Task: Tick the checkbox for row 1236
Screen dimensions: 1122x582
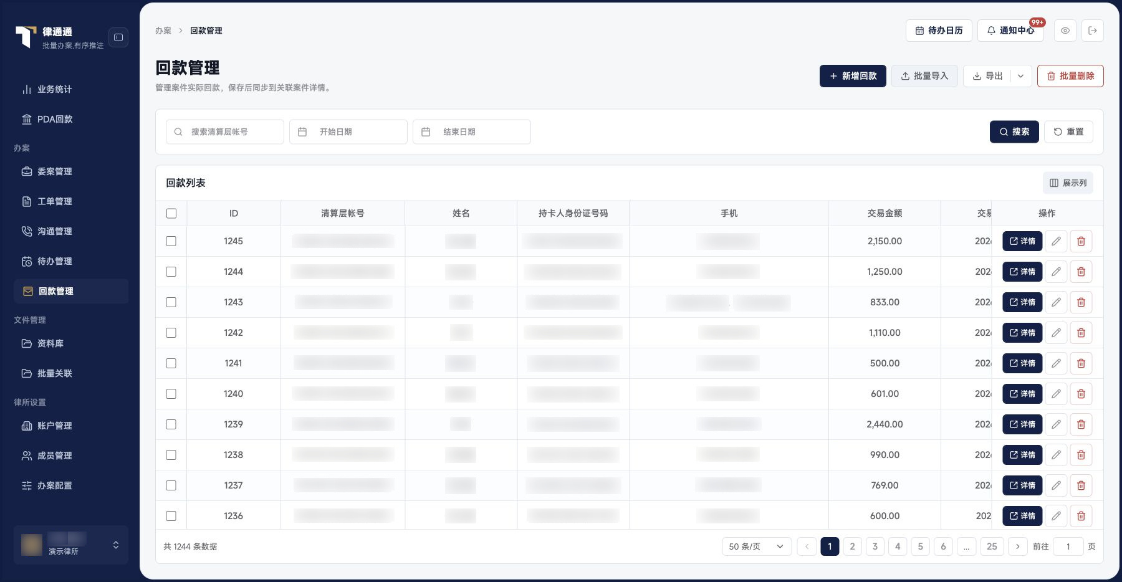Action: (171, 516)
